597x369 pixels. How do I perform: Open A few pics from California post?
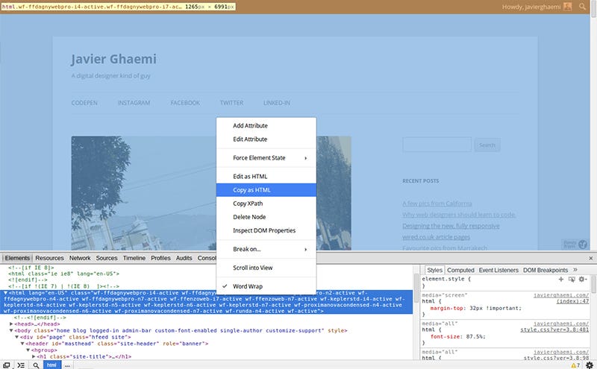point(437,204)
